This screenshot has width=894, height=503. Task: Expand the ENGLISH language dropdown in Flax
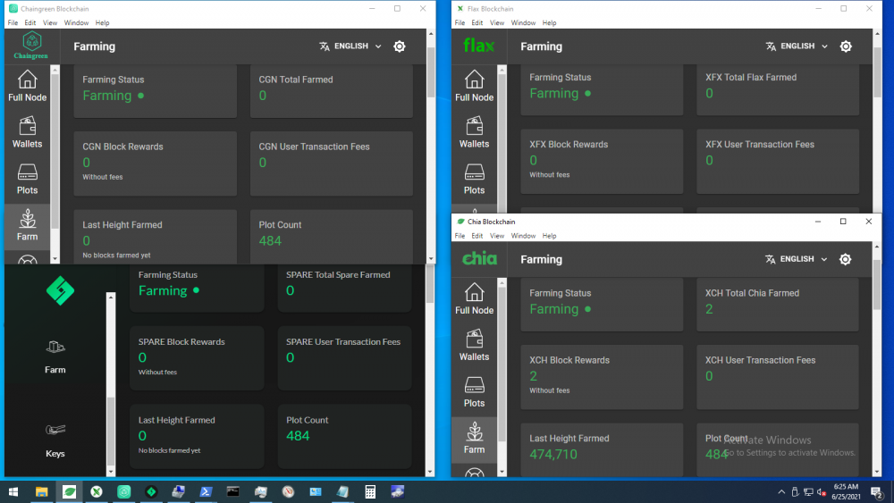(x=797, y=46)
